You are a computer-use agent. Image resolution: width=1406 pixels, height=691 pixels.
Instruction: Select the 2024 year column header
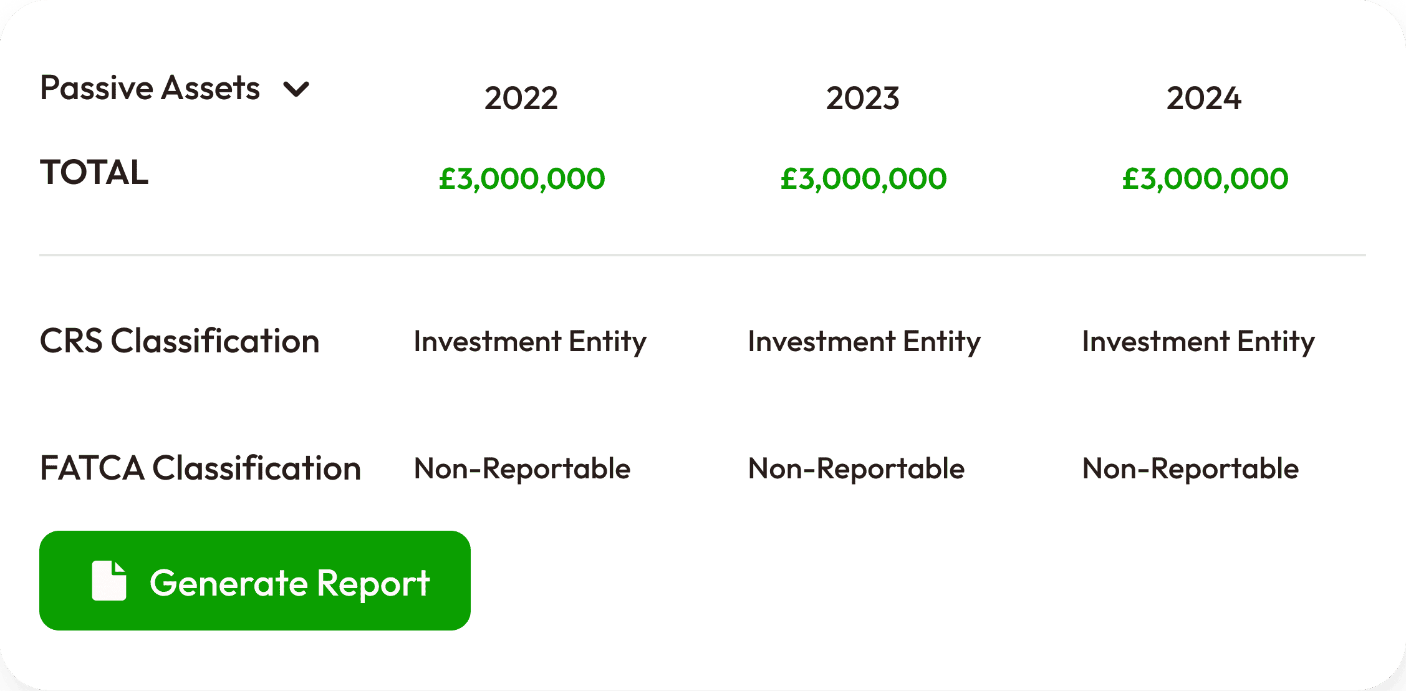1203,99
